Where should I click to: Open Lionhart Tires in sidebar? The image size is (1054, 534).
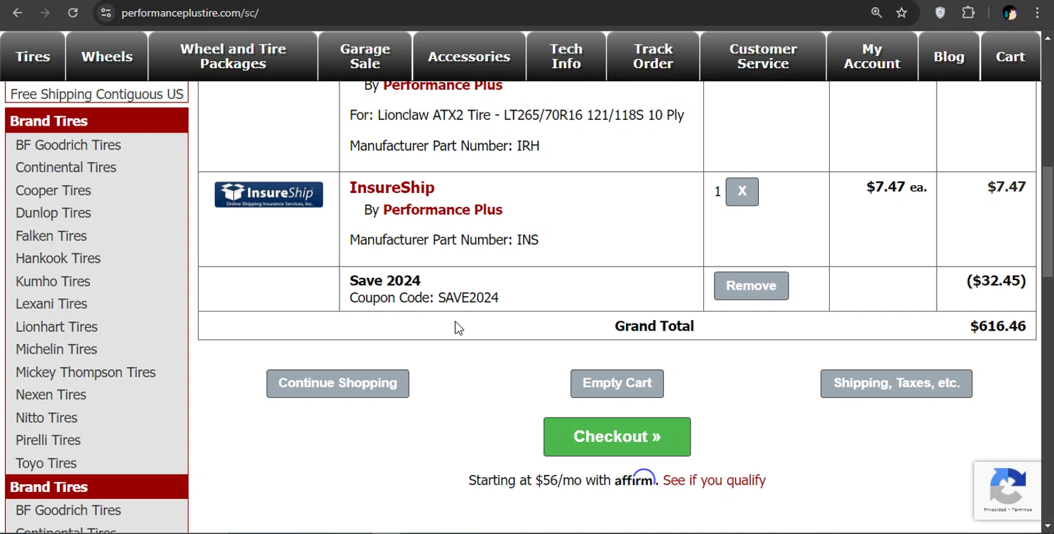pyautogui.click(x=56, y=327)
